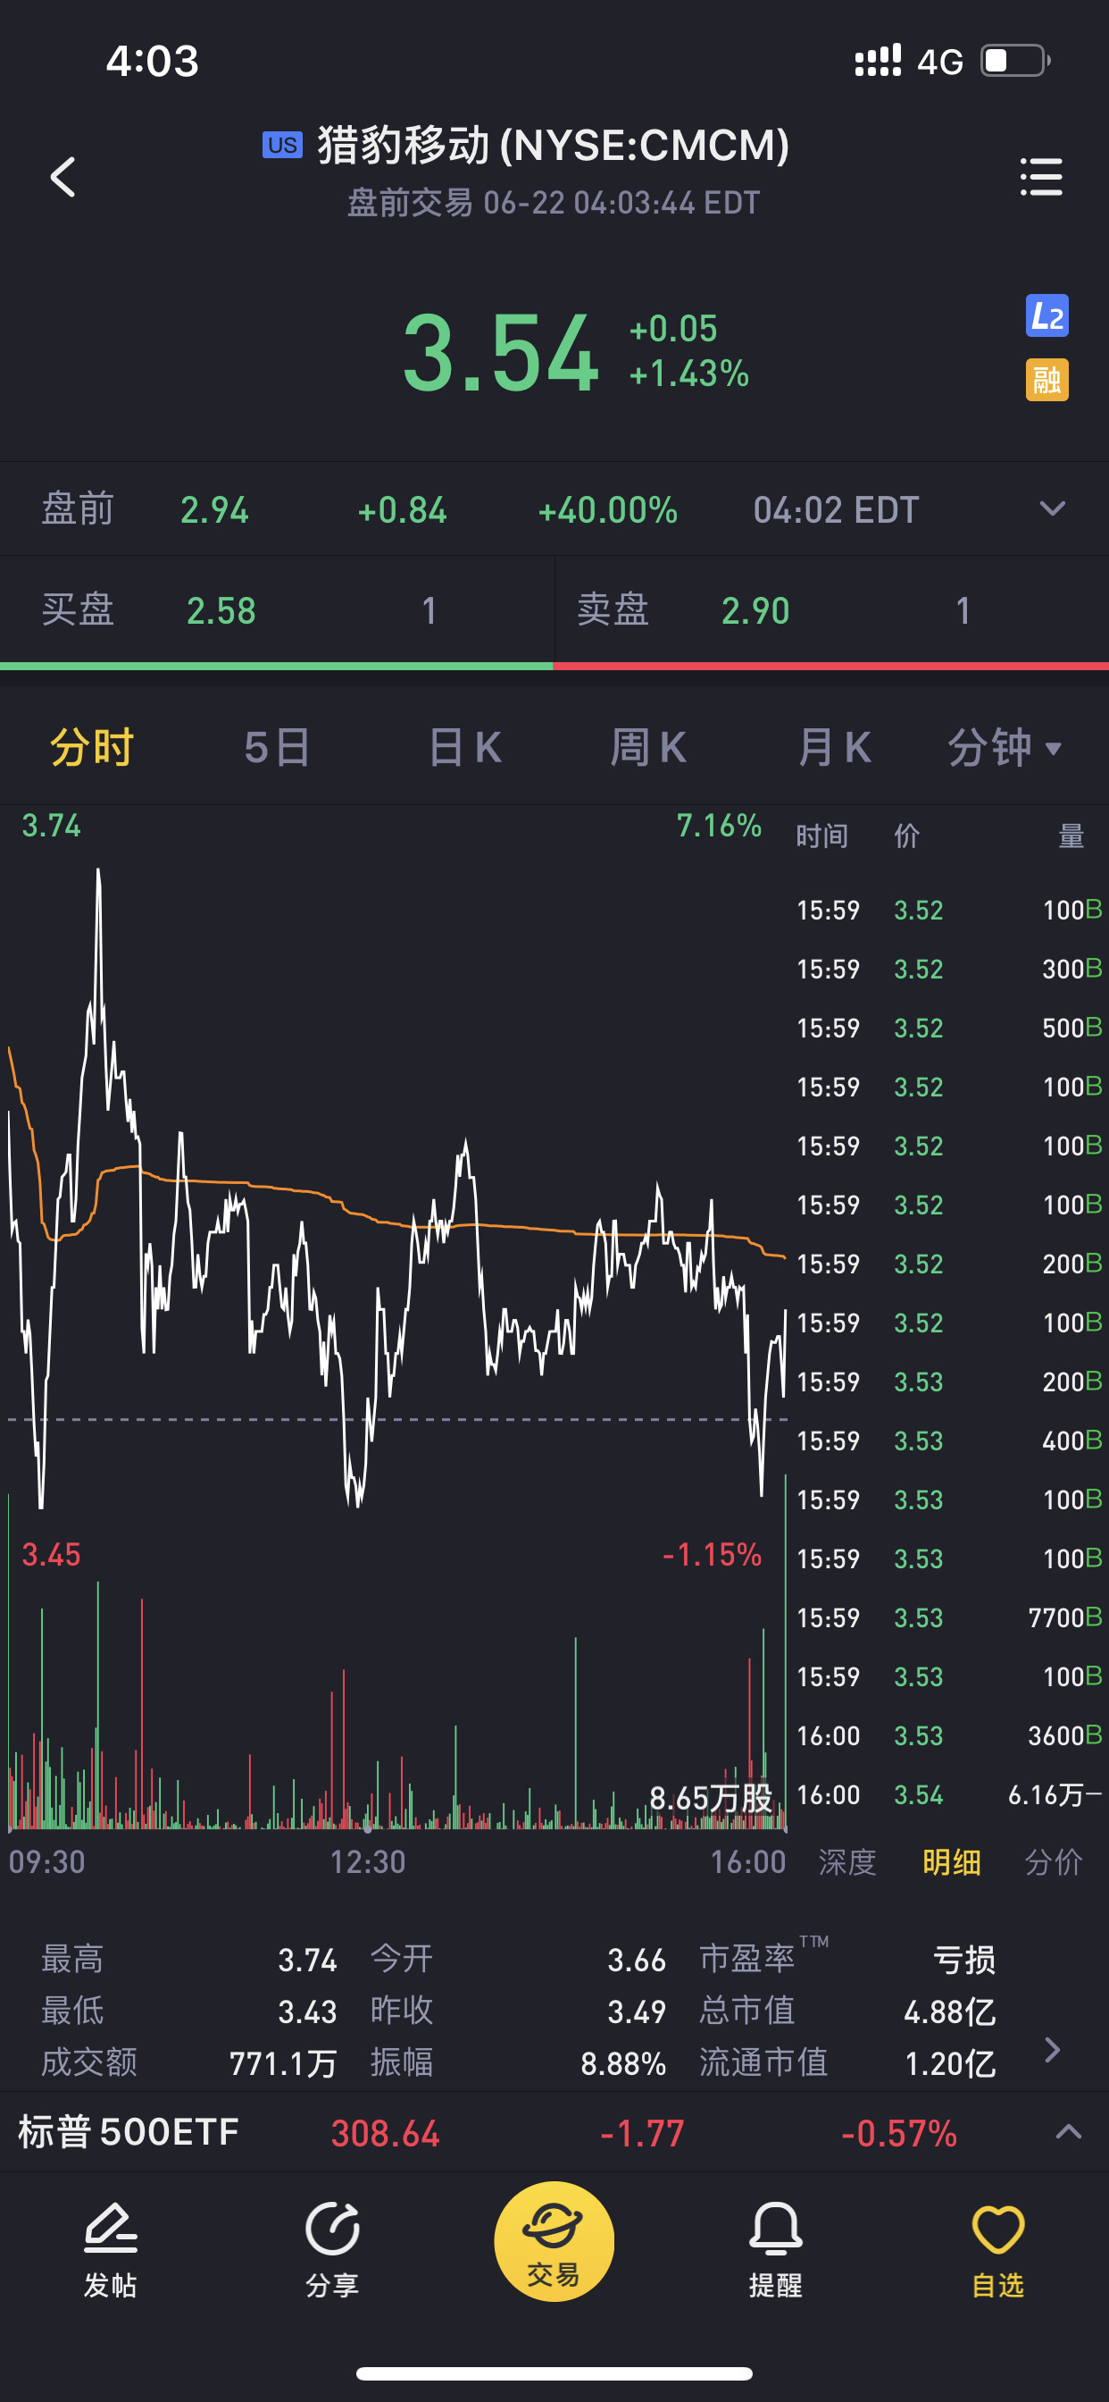The height and width of the screenshot is (2402, 1109).
Task: Switch to the 日K daily candlestick tab
Action: (x=464, y=748)
